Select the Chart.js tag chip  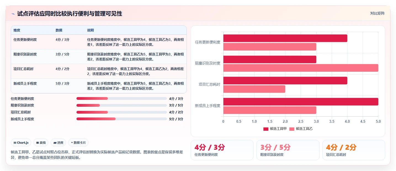coord(21,143)
